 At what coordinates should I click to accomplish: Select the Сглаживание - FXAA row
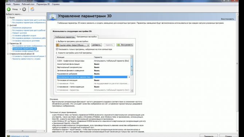(93, 84)
